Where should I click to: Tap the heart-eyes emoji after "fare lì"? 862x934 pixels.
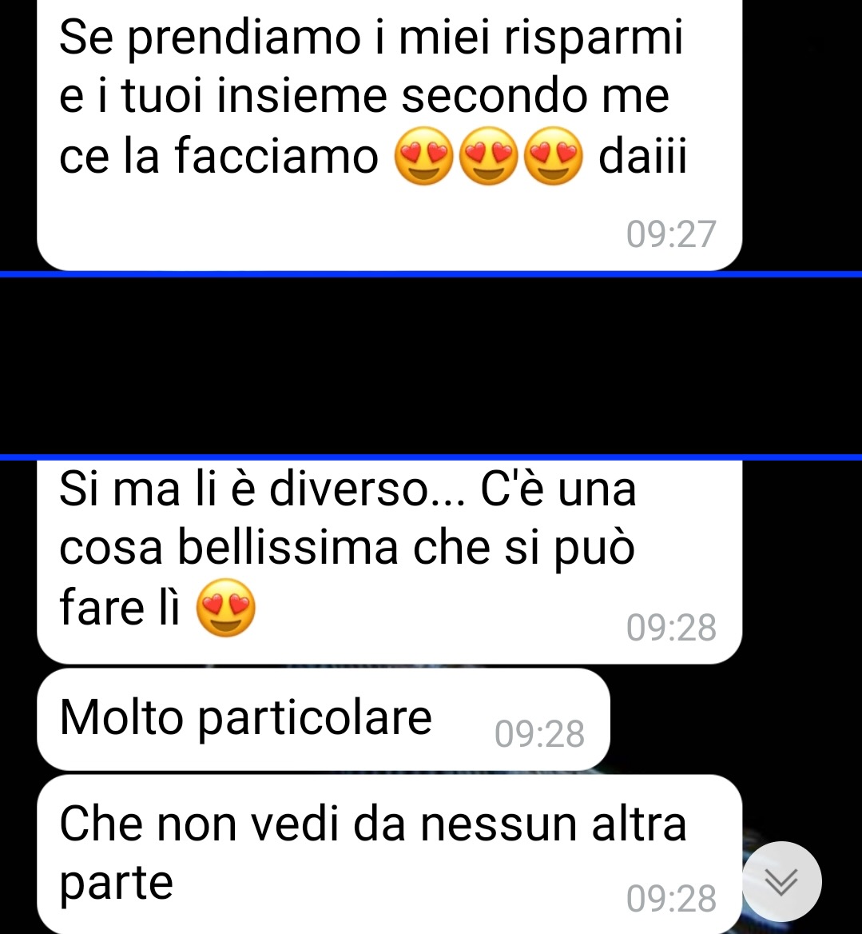pos(226,608)
